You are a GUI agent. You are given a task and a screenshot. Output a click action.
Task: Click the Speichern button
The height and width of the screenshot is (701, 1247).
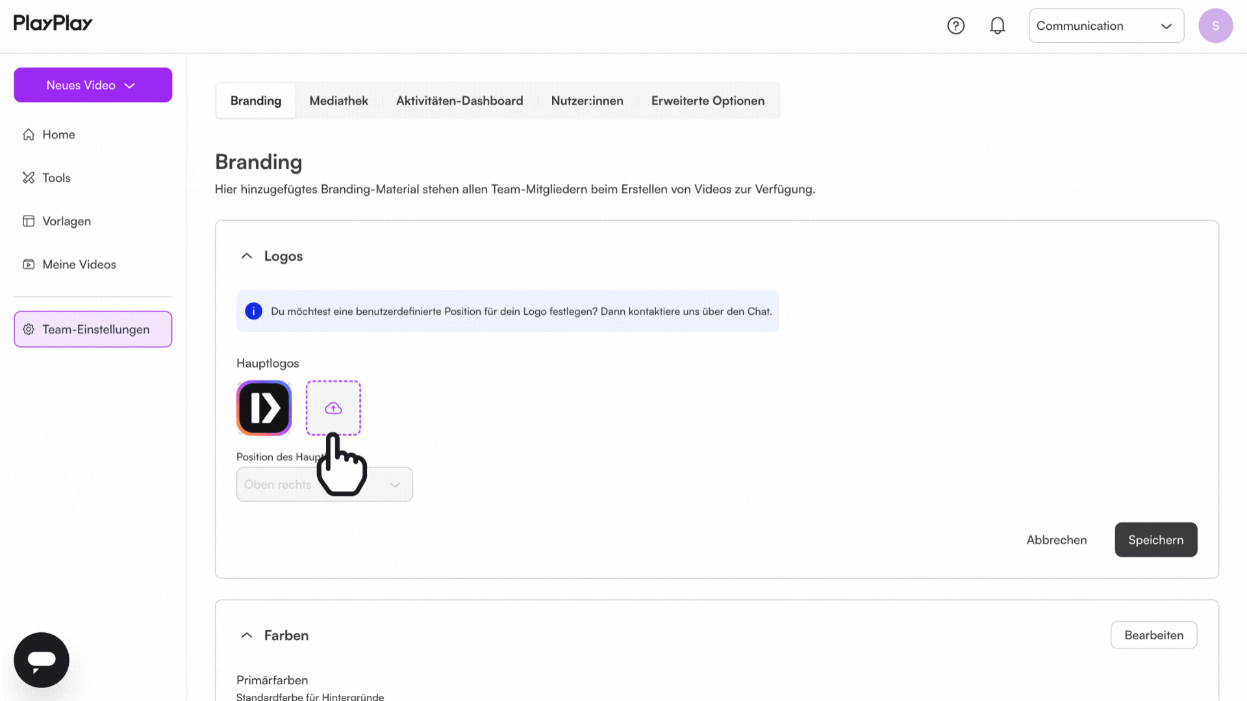tap(1155, 539)
